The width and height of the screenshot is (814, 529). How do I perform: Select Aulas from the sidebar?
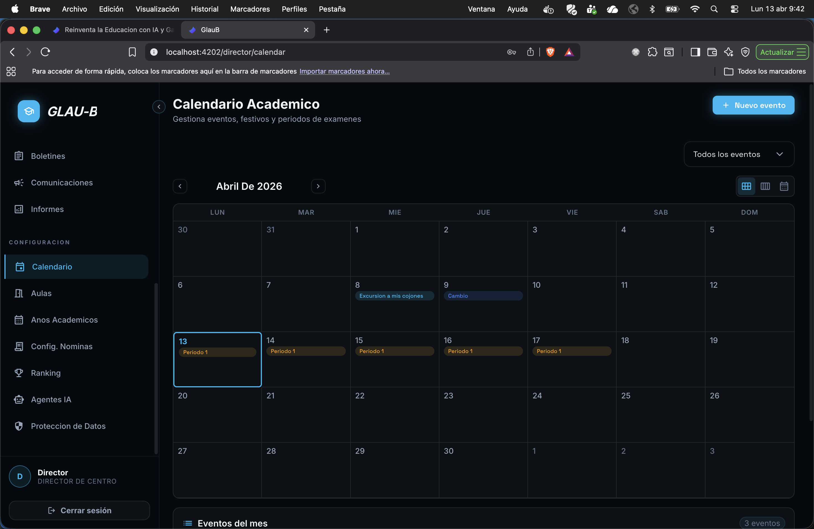tap(41, 293)
